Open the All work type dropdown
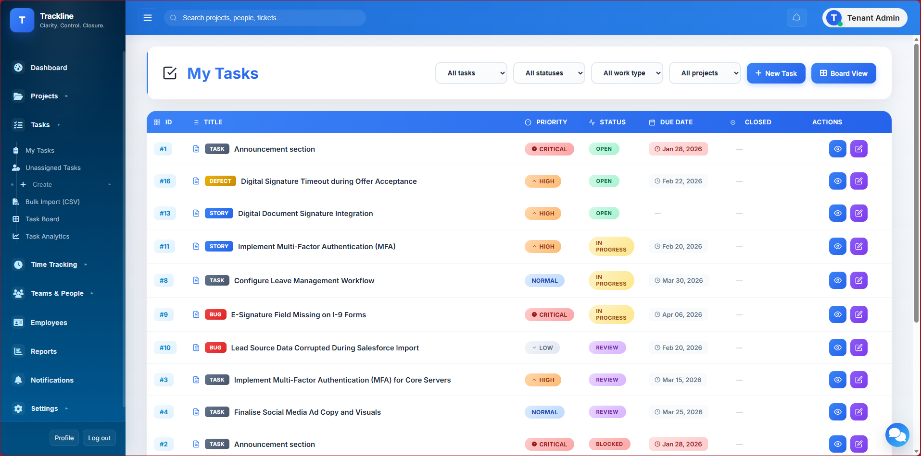The width and height of the screenshot is (921, 456). pos(627,73)
